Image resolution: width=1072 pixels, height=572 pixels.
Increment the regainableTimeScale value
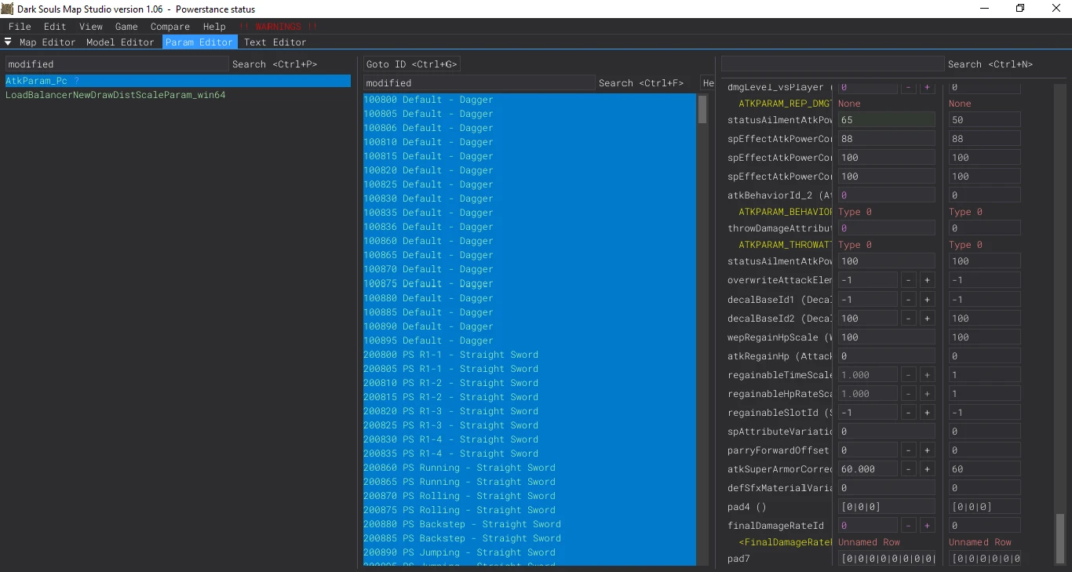point(927,375)
